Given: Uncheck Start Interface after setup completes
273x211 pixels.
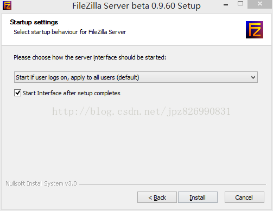Looking at the screenshot, I should pyautogui.click(x=17, y=93).
